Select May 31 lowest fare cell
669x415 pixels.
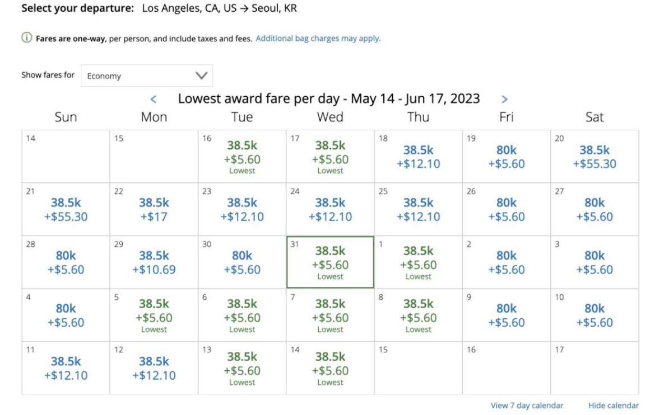pyautogui.click(x=330, y=262)
